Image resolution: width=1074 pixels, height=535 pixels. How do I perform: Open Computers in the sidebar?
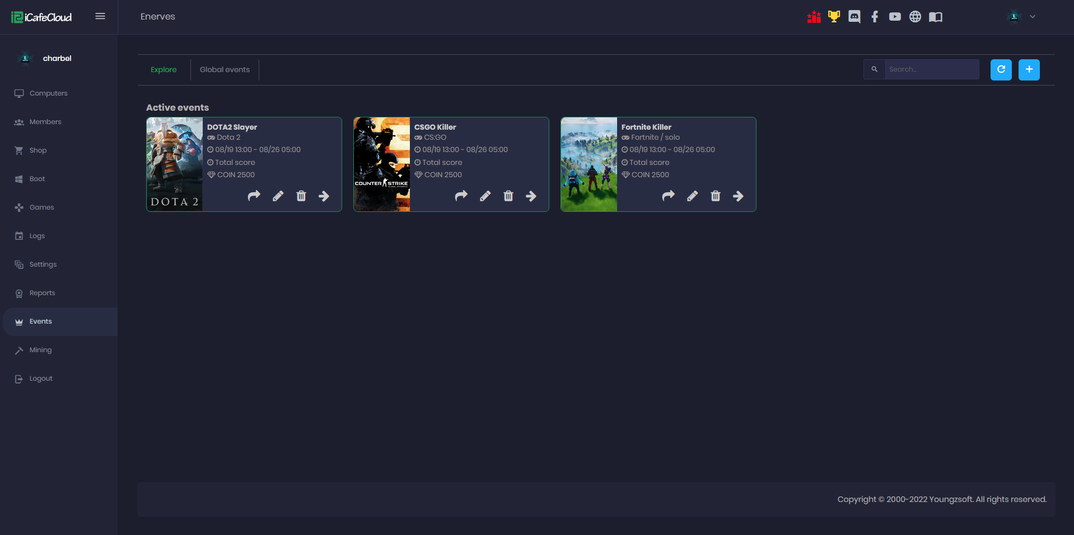(x=48, y=93)
